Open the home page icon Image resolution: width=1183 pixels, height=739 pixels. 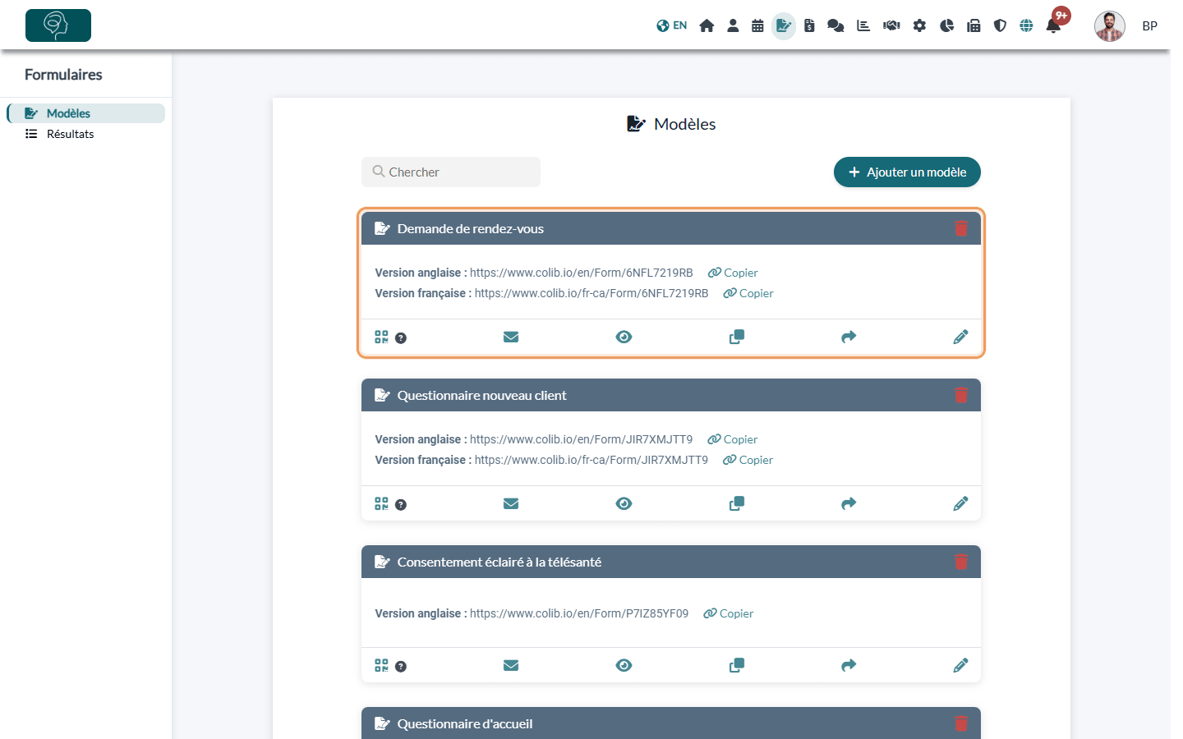[x=707, y=25]
